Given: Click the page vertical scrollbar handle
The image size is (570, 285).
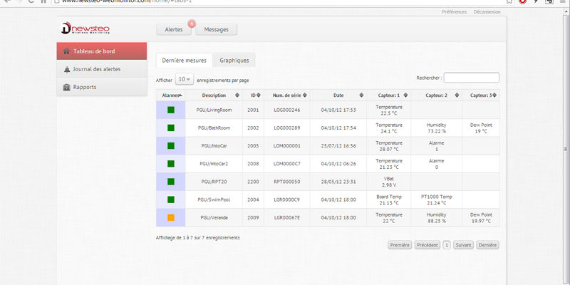Looking at the screenshot, I should [565, 149].
